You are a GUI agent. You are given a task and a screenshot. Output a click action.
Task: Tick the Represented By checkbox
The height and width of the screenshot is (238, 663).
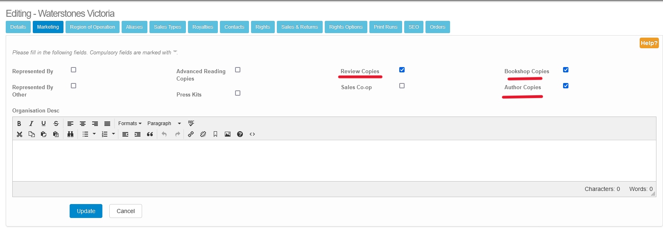point(74,70)
